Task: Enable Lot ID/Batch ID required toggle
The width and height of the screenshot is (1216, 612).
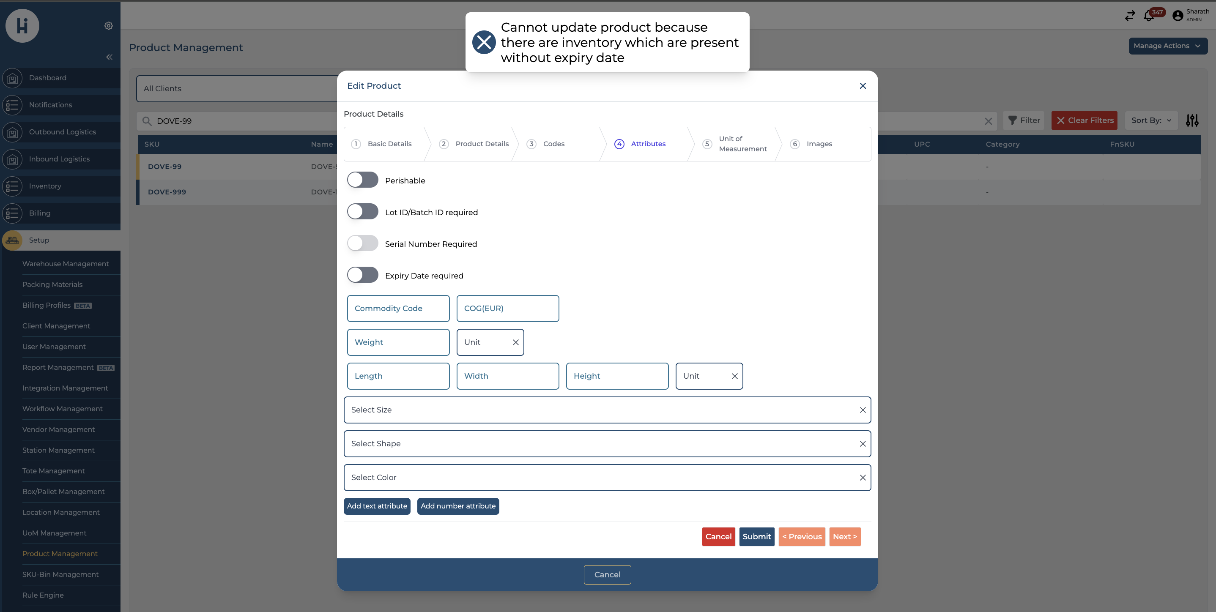Action: point(362,212)
